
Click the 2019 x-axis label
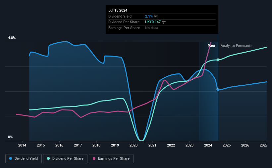(x=115, y=145)
